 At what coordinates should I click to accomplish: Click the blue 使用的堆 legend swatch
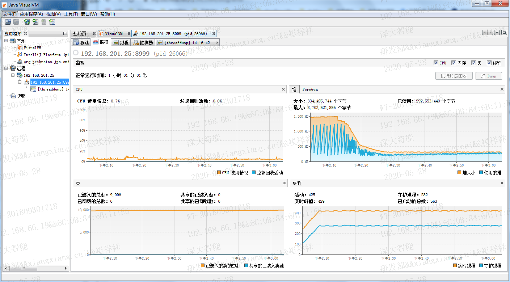481,173
